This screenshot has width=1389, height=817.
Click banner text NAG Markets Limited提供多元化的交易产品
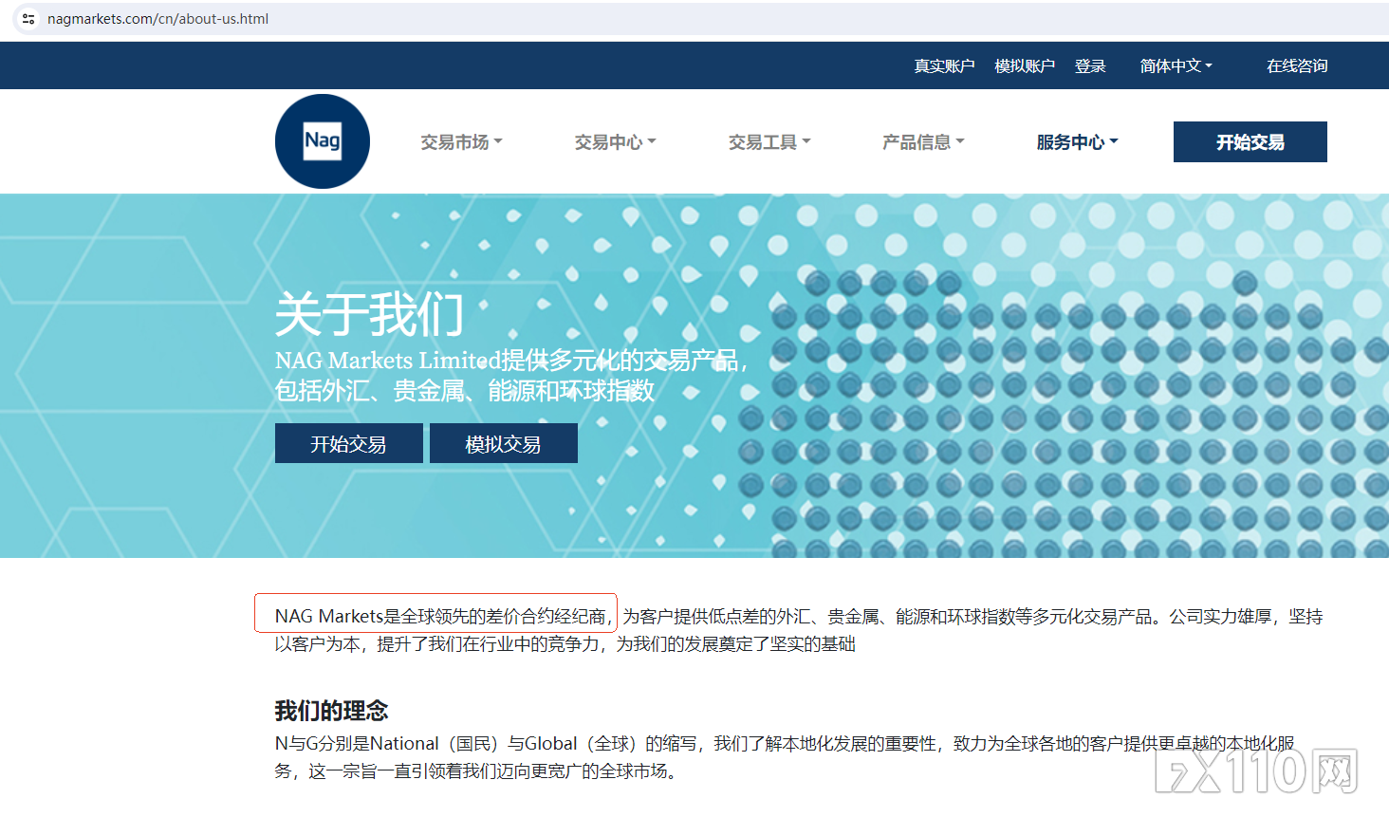pyautogui.click(x=508, y=361)
